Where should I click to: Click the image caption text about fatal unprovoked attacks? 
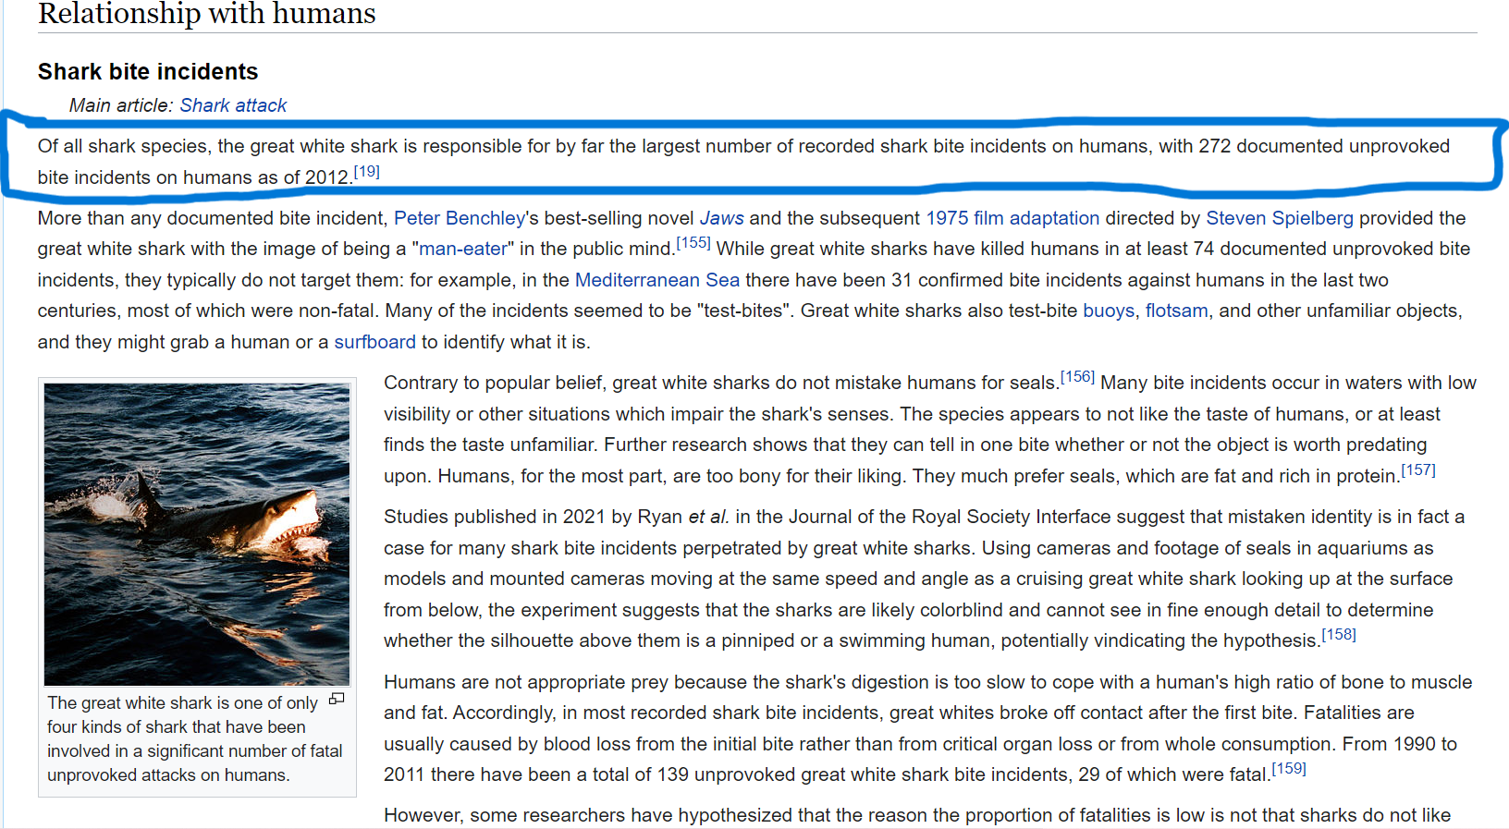click(195, 739)
